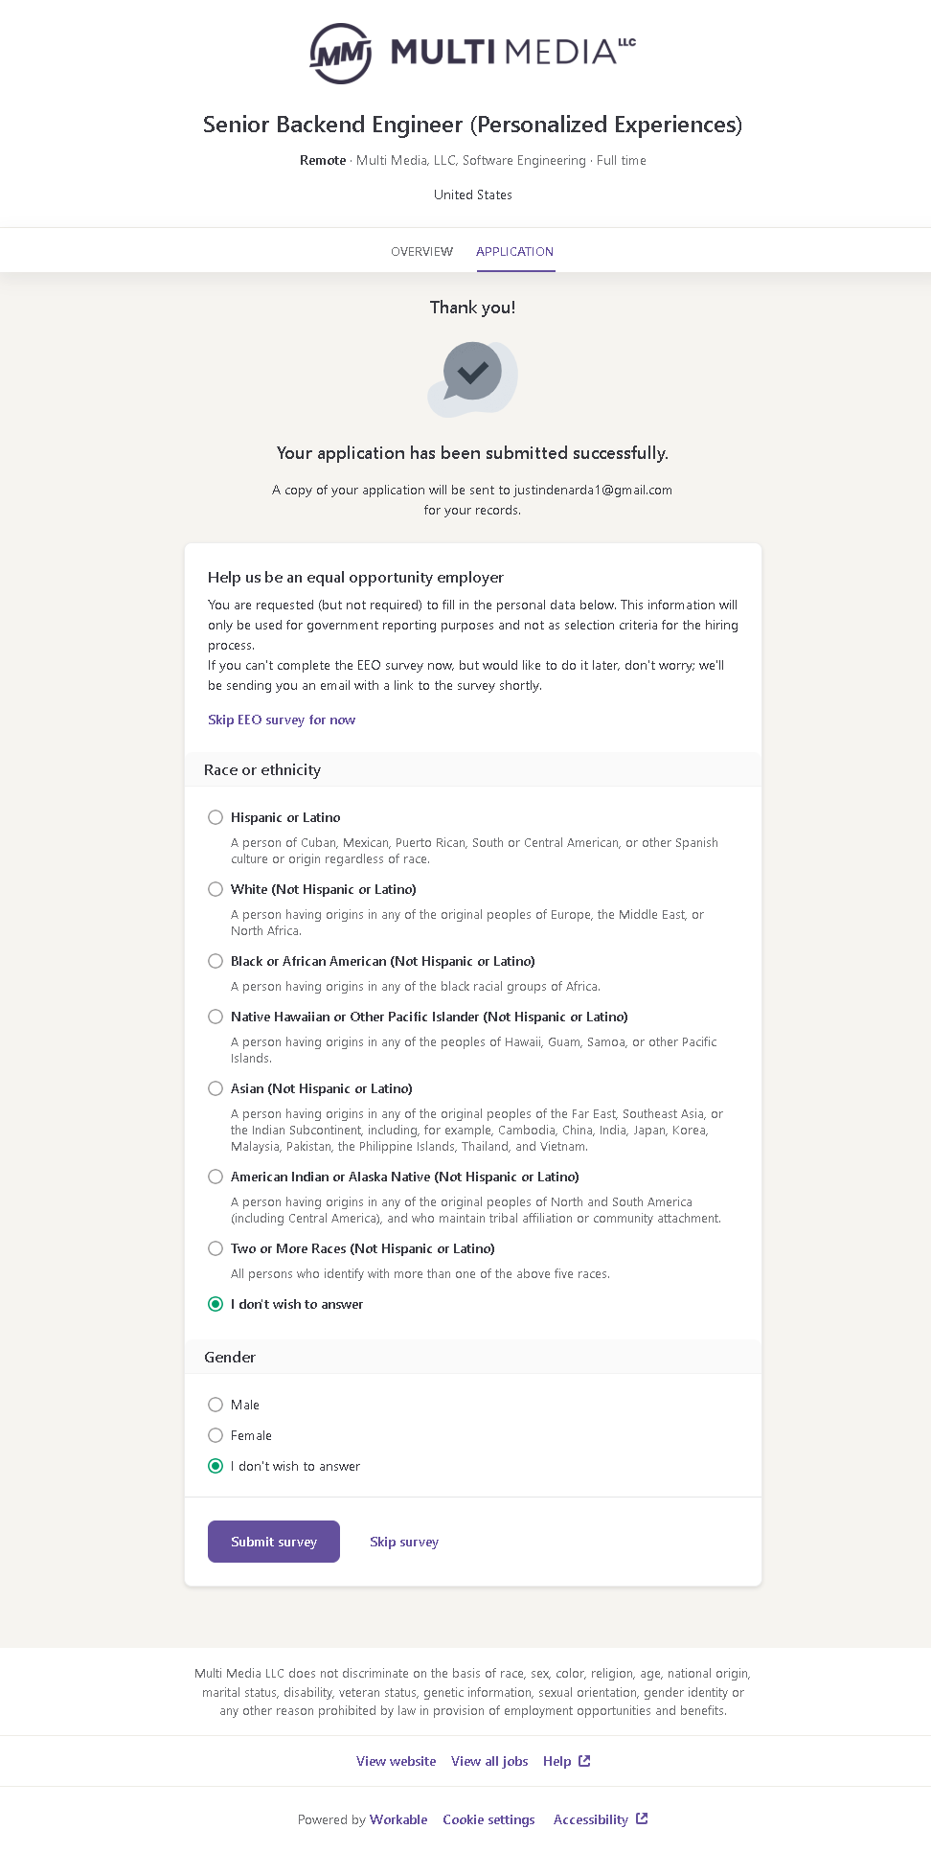Select the Hispanic or Latino option
This screenshot has width=931, height=1852.
tap(216, 817)
